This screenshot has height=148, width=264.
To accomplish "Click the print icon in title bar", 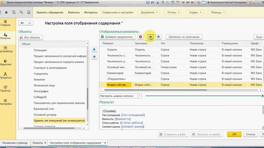I will pyautogui.click(x=152, y=2).
